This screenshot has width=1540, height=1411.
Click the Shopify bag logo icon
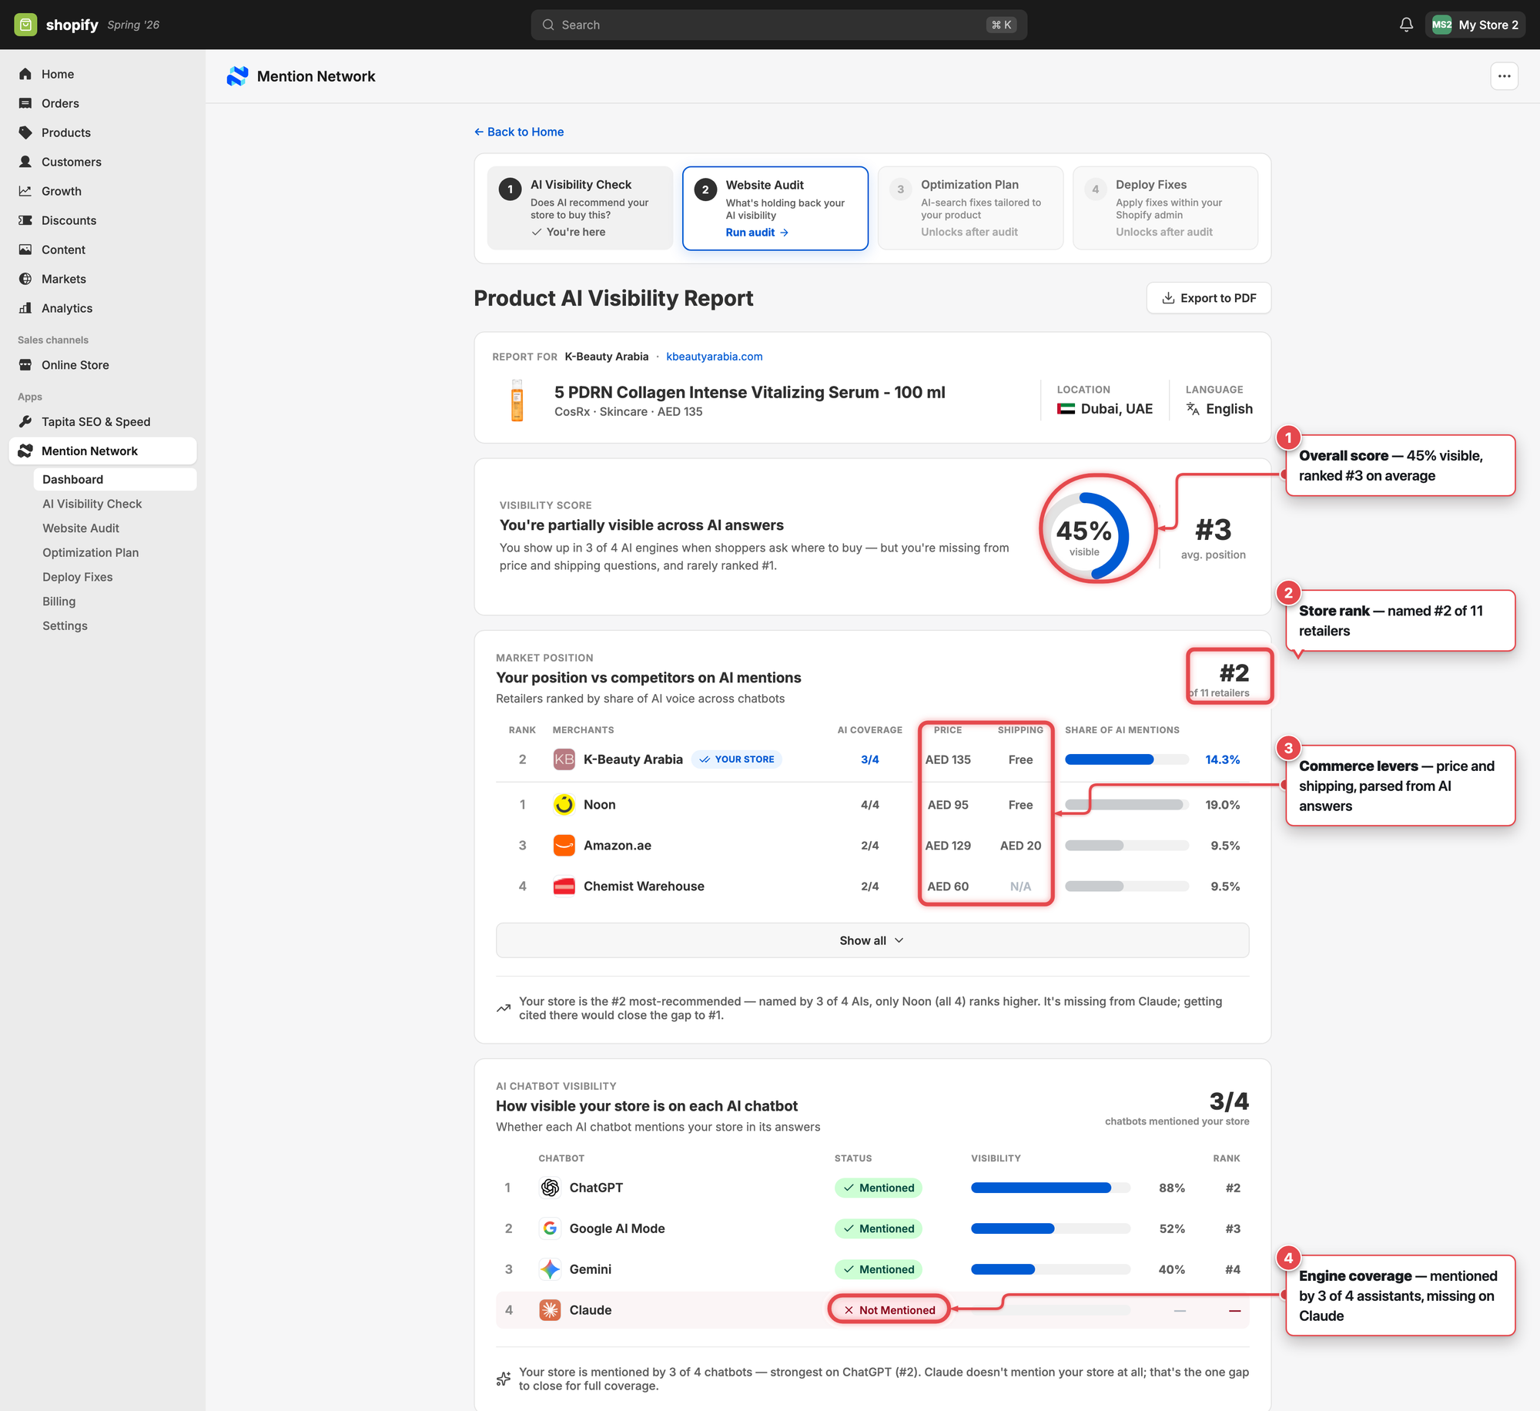pos(25,25)
